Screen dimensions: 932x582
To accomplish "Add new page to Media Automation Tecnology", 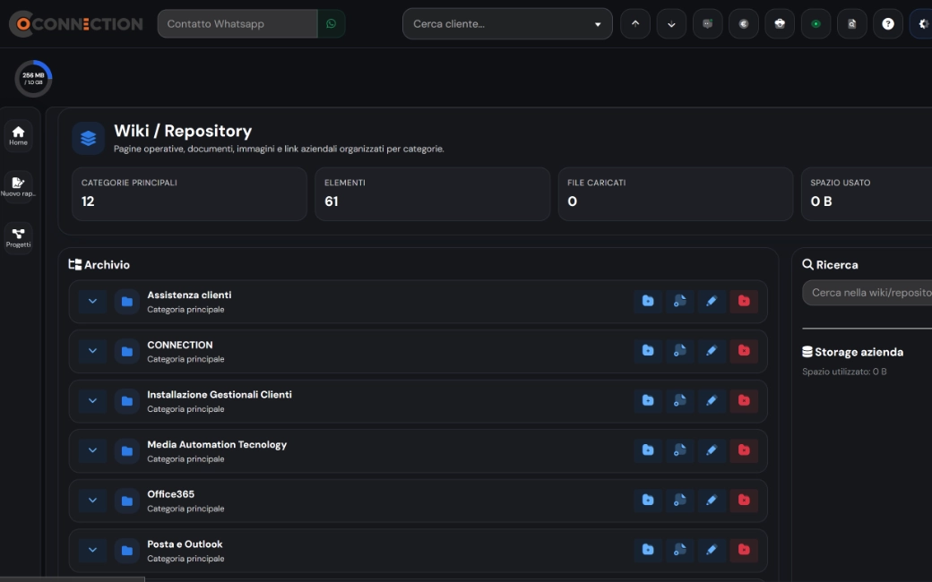I will 680,450.
